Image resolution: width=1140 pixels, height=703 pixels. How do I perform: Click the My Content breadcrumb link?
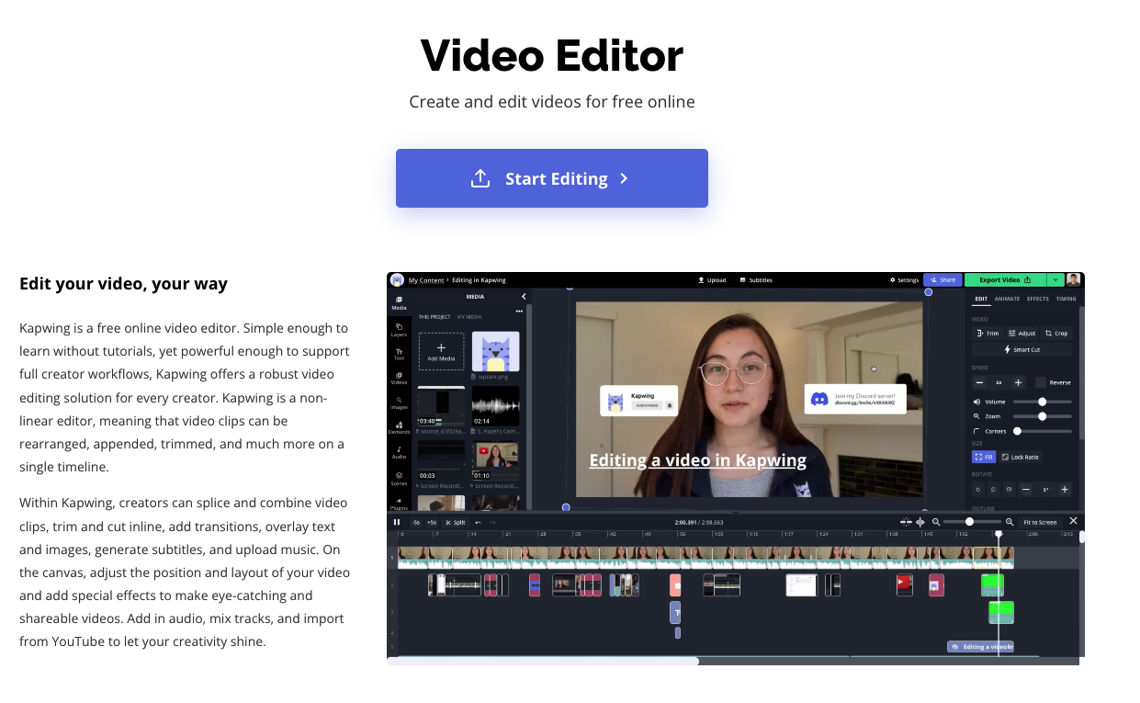[x=426, y=280]
